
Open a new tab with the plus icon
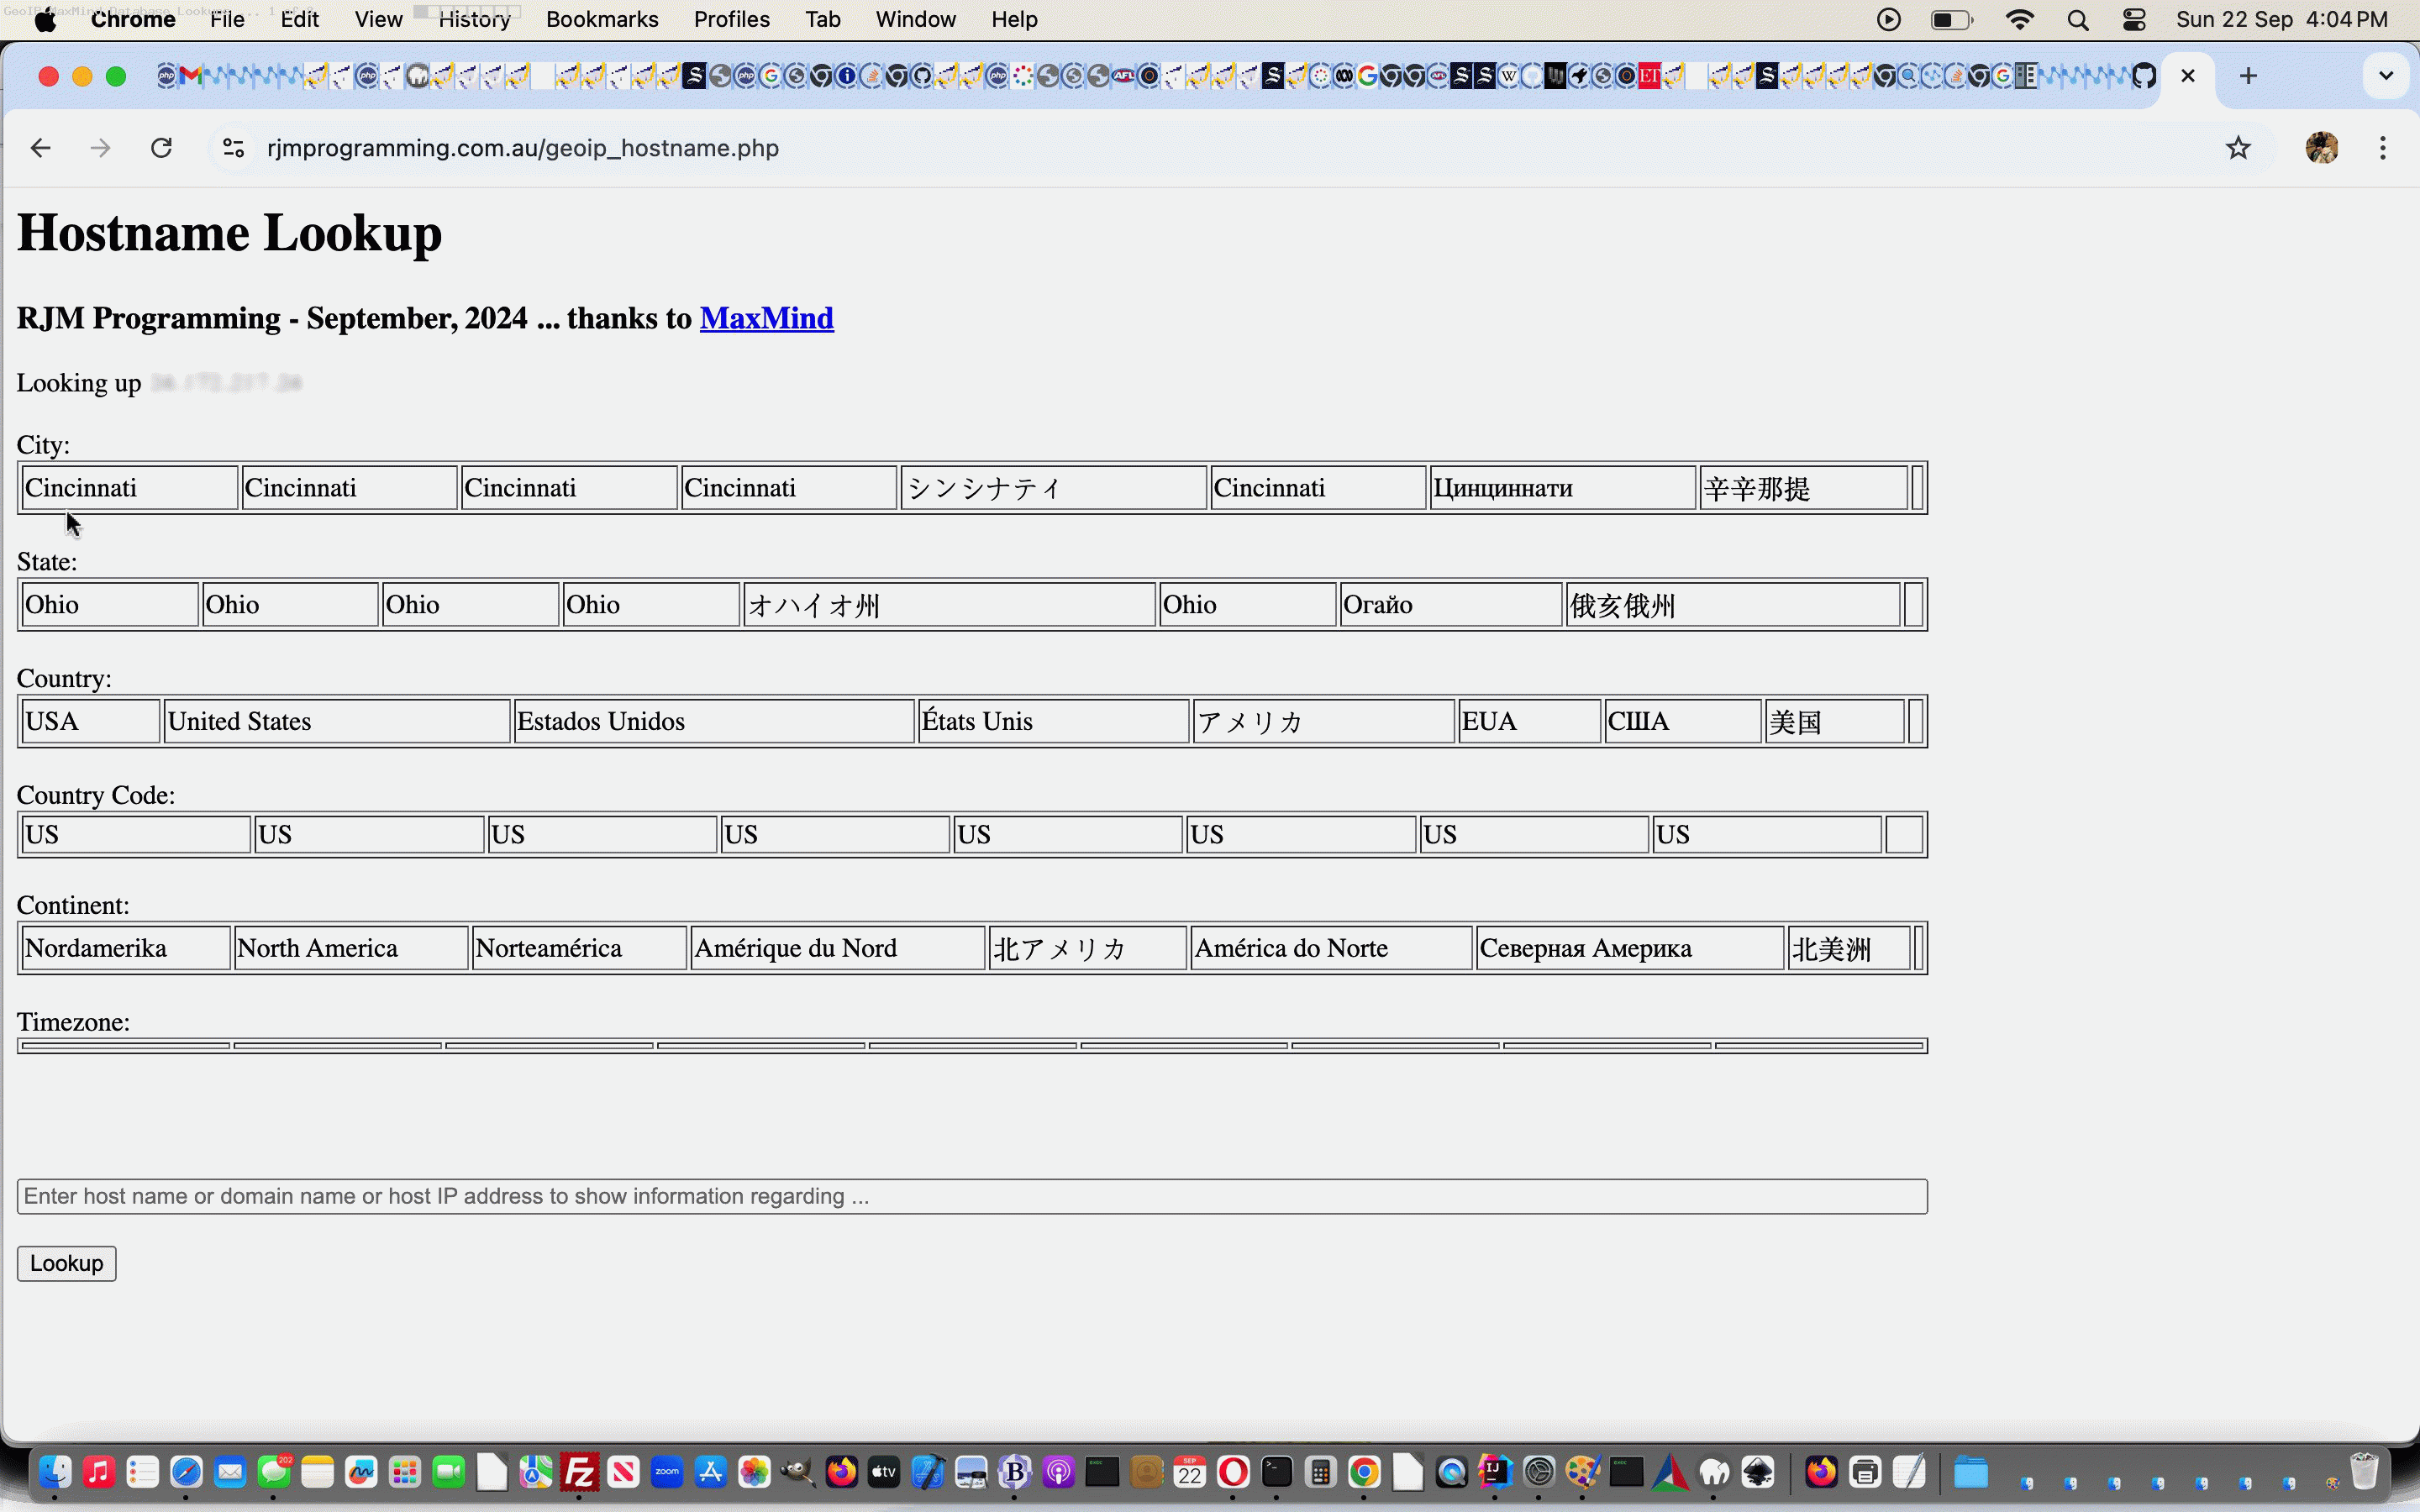pyautogui.click(x=2248, y=76)
